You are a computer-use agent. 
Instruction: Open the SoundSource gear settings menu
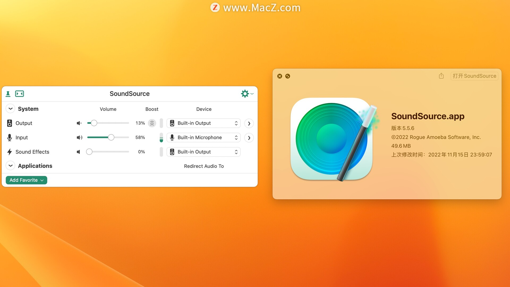click(x=247, y=94)
